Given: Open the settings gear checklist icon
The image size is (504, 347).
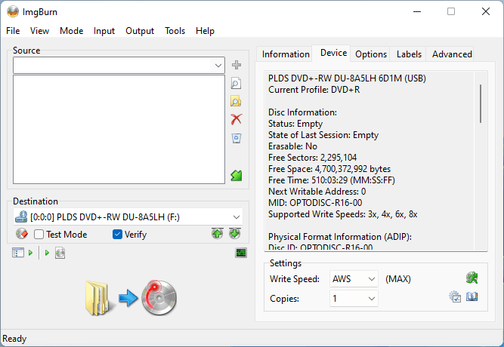Looking at the screenshot, I should tap(455, 296).
